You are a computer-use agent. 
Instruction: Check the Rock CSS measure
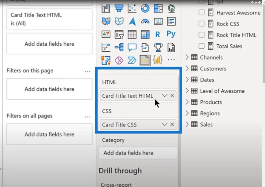point(201,23)
